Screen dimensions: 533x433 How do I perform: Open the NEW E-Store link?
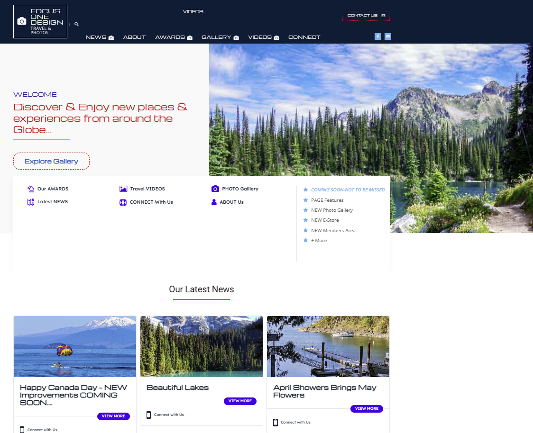click(325, 220)
